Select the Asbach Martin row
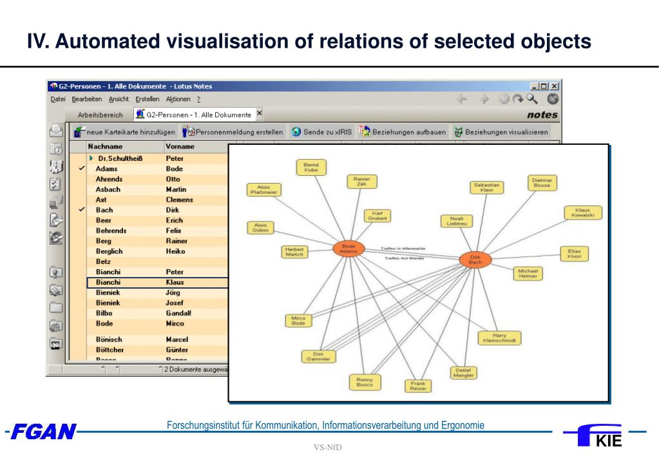659x456 pixels. click(157, 189)
